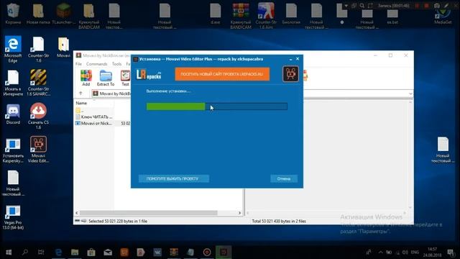Switch to WinRAR via taskbar icon

tap(174, 252)
